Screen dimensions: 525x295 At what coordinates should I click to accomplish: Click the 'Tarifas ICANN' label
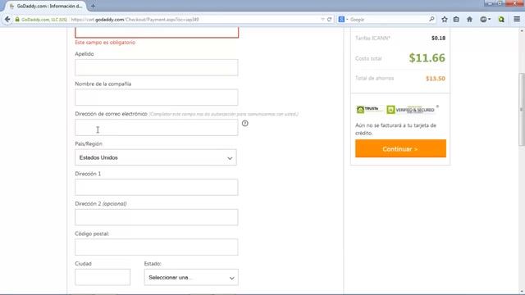[x=372, y=39]
